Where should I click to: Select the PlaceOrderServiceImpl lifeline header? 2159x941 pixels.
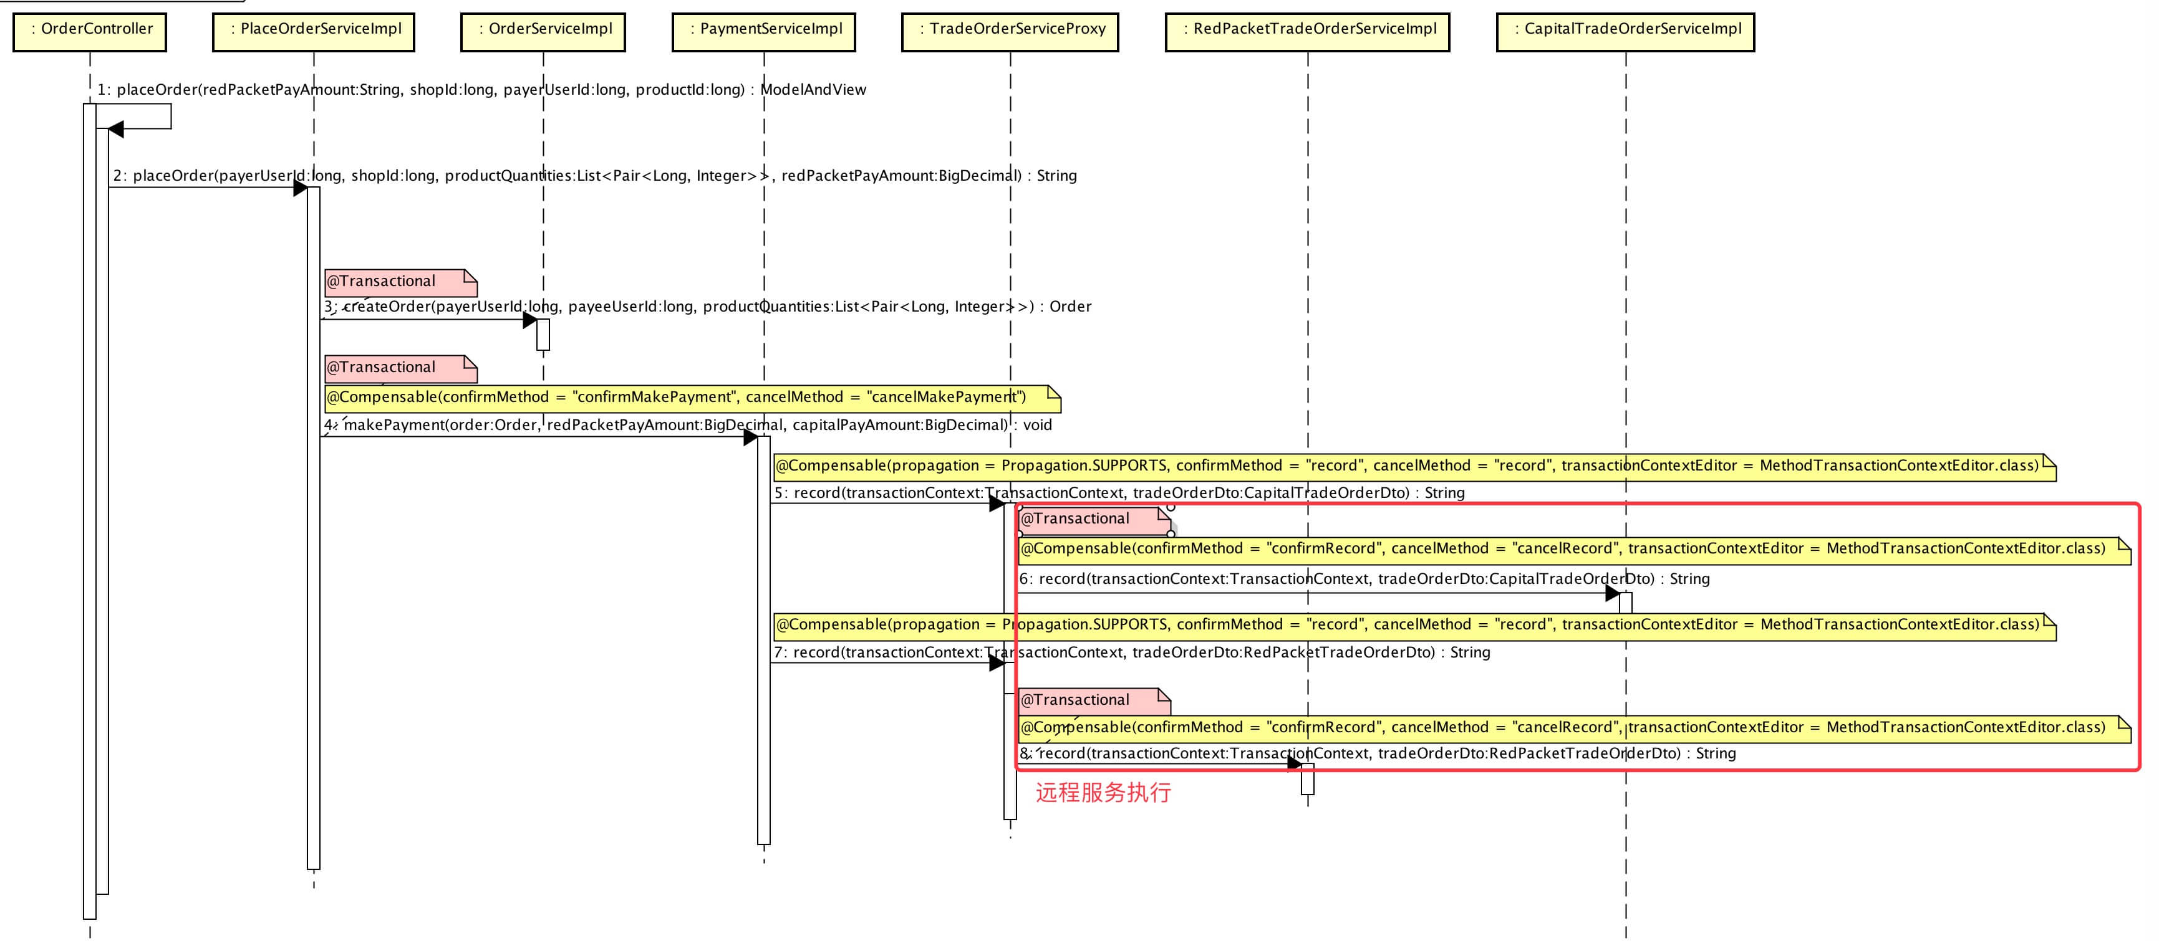point(314,31)
